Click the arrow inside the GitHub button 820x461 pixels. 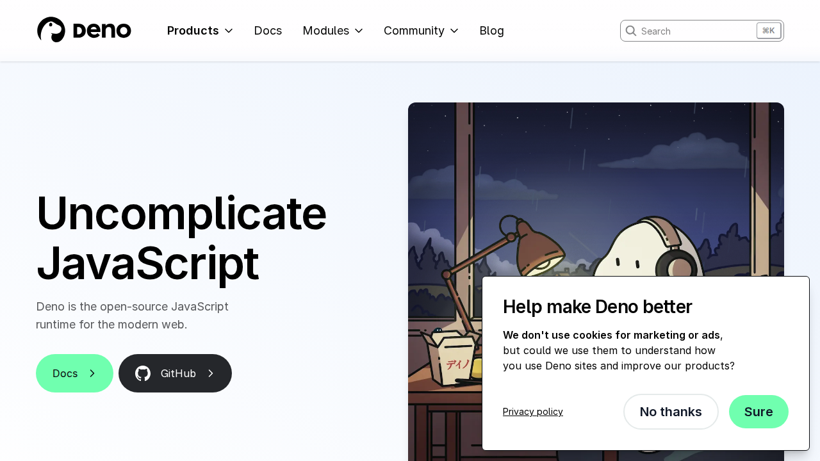211,373
